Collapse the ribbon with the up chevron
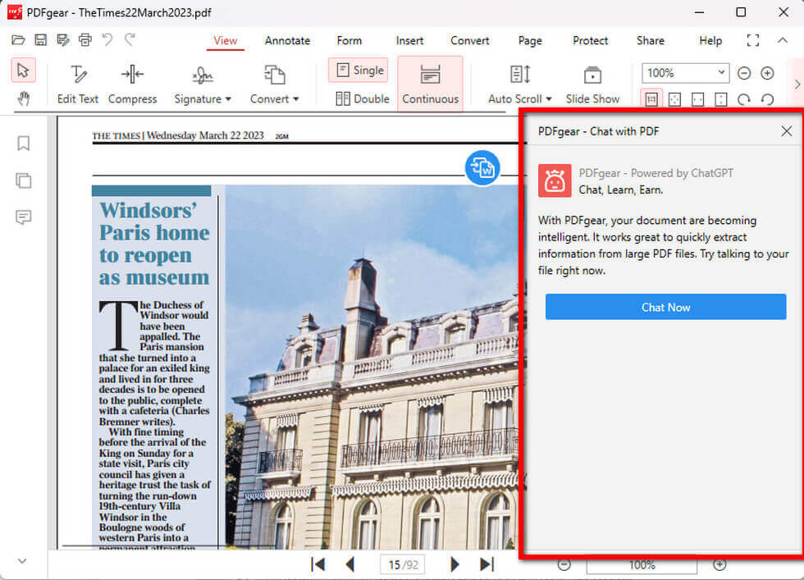 tap(783, 40)
